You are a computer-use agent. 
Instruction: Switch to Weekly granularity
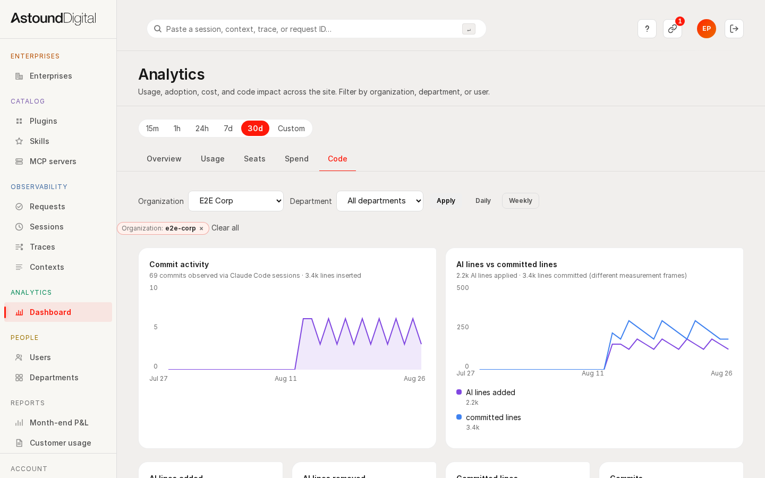tap(521, 201)
